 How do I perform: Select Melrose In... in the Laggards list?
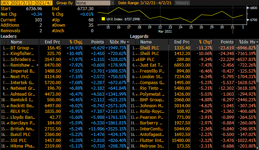[193, 146]
